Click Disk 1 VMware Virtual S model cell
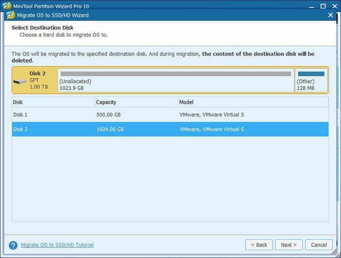Image resolution: width=341 pixels, height=258 pixels. point(211,115)
